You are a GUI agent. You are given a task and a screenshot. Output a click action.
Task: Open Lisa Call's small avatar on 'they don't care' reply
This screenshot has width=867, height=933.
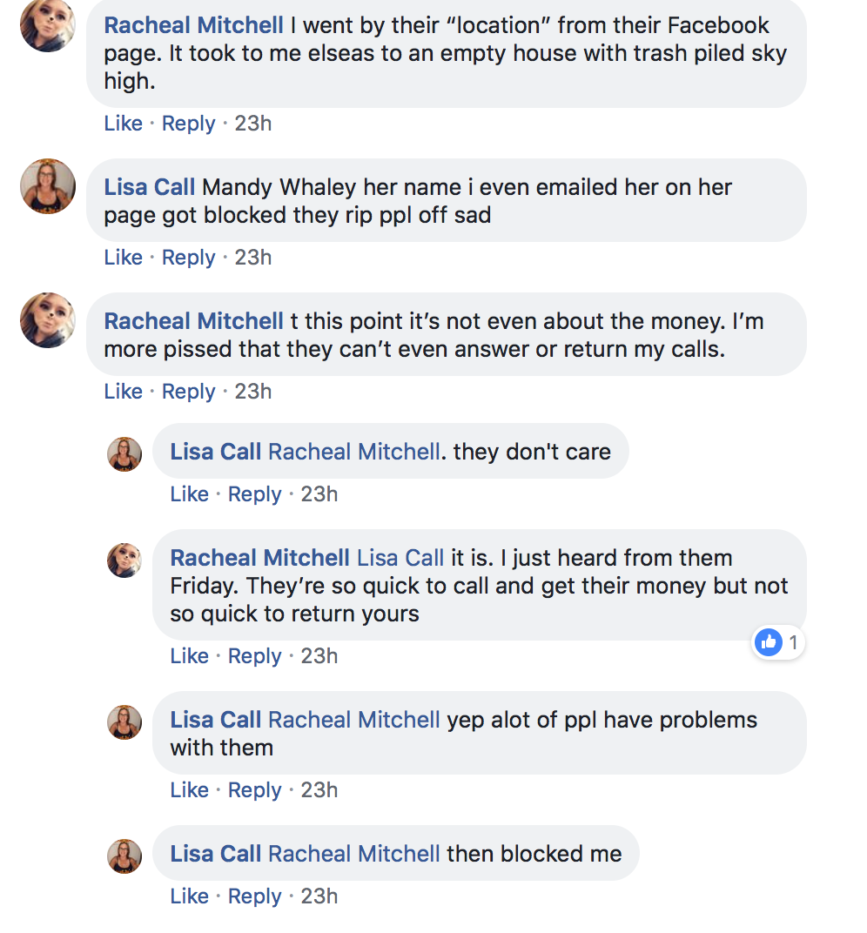[x=124, y=454]
